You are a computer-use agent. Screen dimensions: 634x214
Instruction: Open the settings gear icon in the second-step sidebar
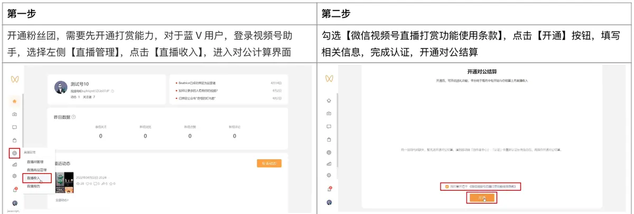(329, 175)
